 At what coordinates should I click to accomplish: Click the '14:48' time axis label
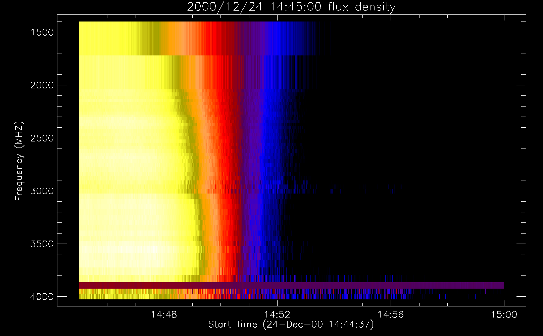(164, 315)
